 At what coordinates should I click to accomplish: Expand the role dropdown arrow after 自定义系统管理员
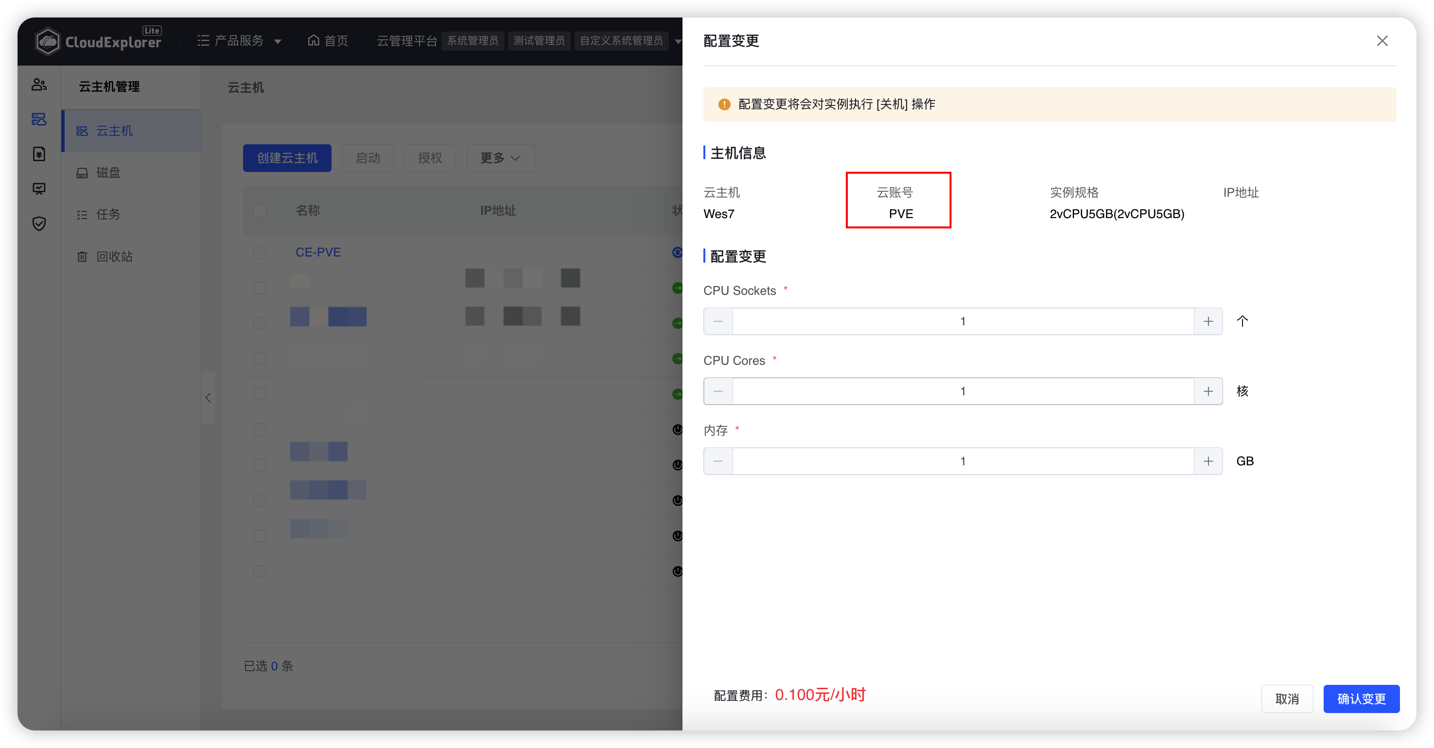[678, 41]
